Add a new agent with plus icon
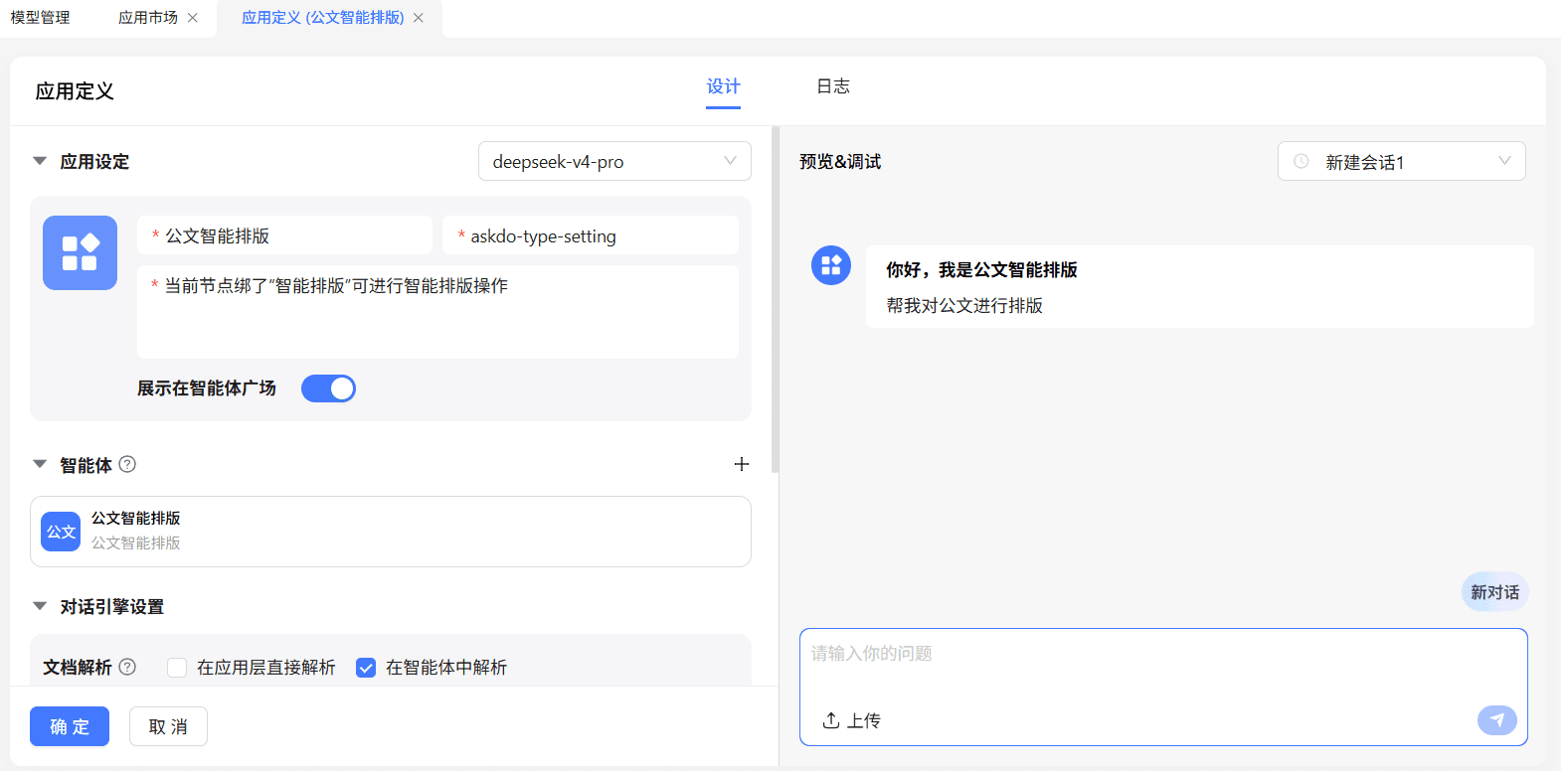 pos(741,464)
